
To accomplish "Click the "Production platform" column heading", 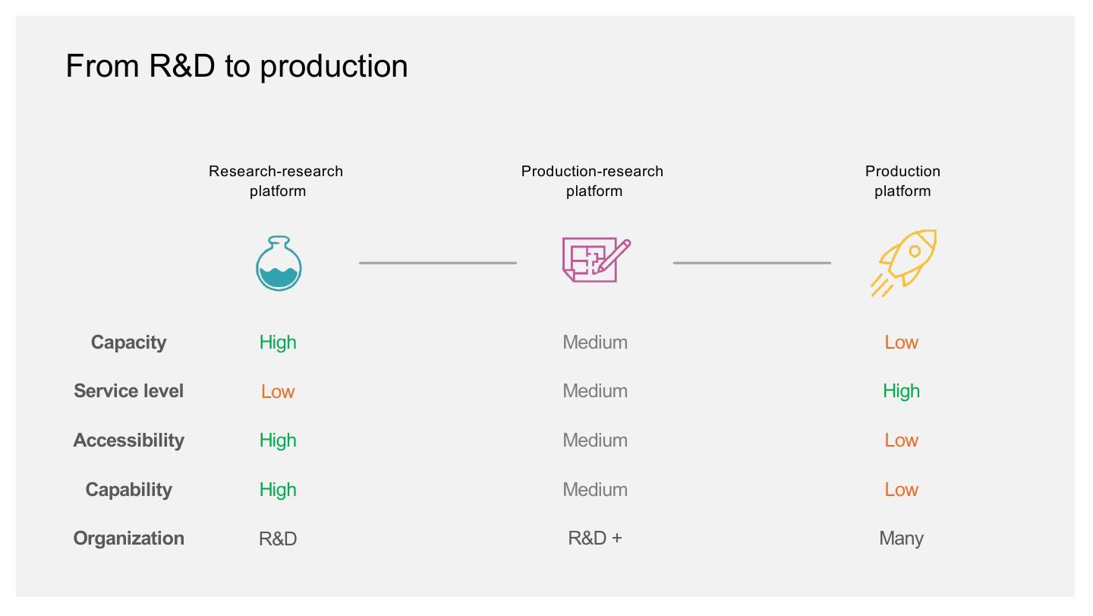I will pyautogui.click(x=902, y=181).
